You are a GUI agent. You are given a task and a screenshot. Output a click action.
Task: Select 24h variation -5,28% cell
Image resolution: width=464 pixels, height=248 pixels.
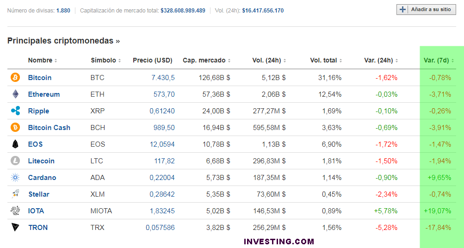pos(386,227)
